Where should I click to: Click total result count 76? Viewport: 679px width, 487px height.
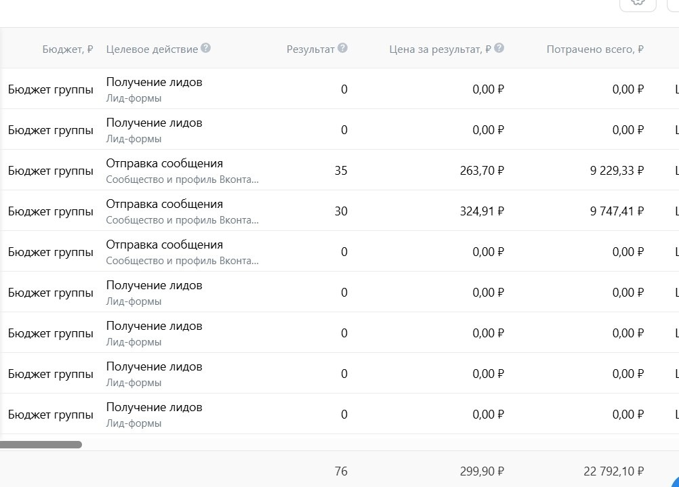[341, 471]
